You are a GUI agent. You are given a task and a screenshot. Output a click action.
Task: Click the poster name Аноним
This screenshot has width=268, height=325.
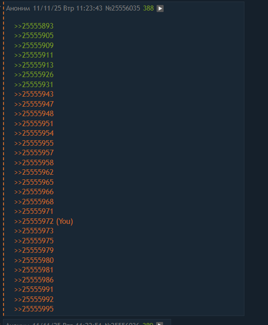[x=18, y=9]
